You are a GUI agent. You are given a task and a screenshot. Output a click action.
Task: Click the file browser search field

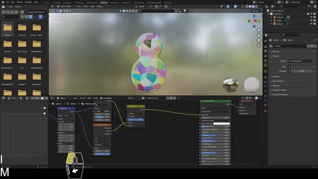coord(10,16)
